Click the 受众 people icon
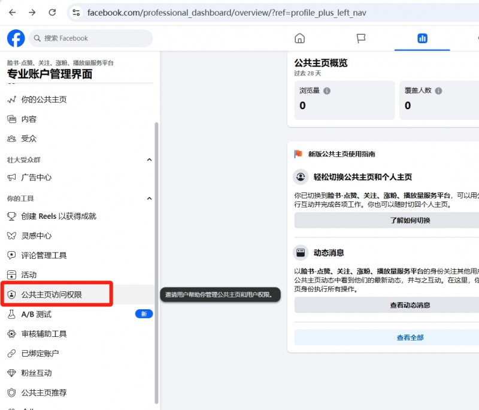The height and width of the screenshot is (410, 479). pos(11,138)
